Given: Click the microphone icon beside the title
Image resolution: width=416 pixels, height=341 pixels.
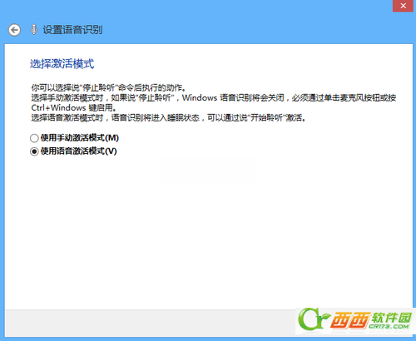Looking at the screenshot, I should 34,30.
